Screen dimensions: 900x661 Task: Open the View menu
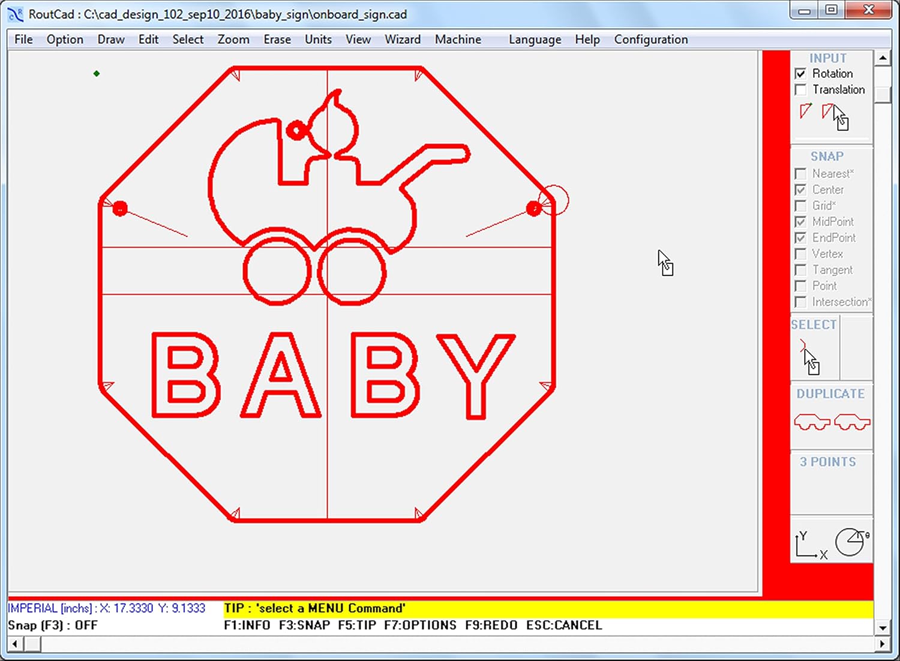[358, 40]
